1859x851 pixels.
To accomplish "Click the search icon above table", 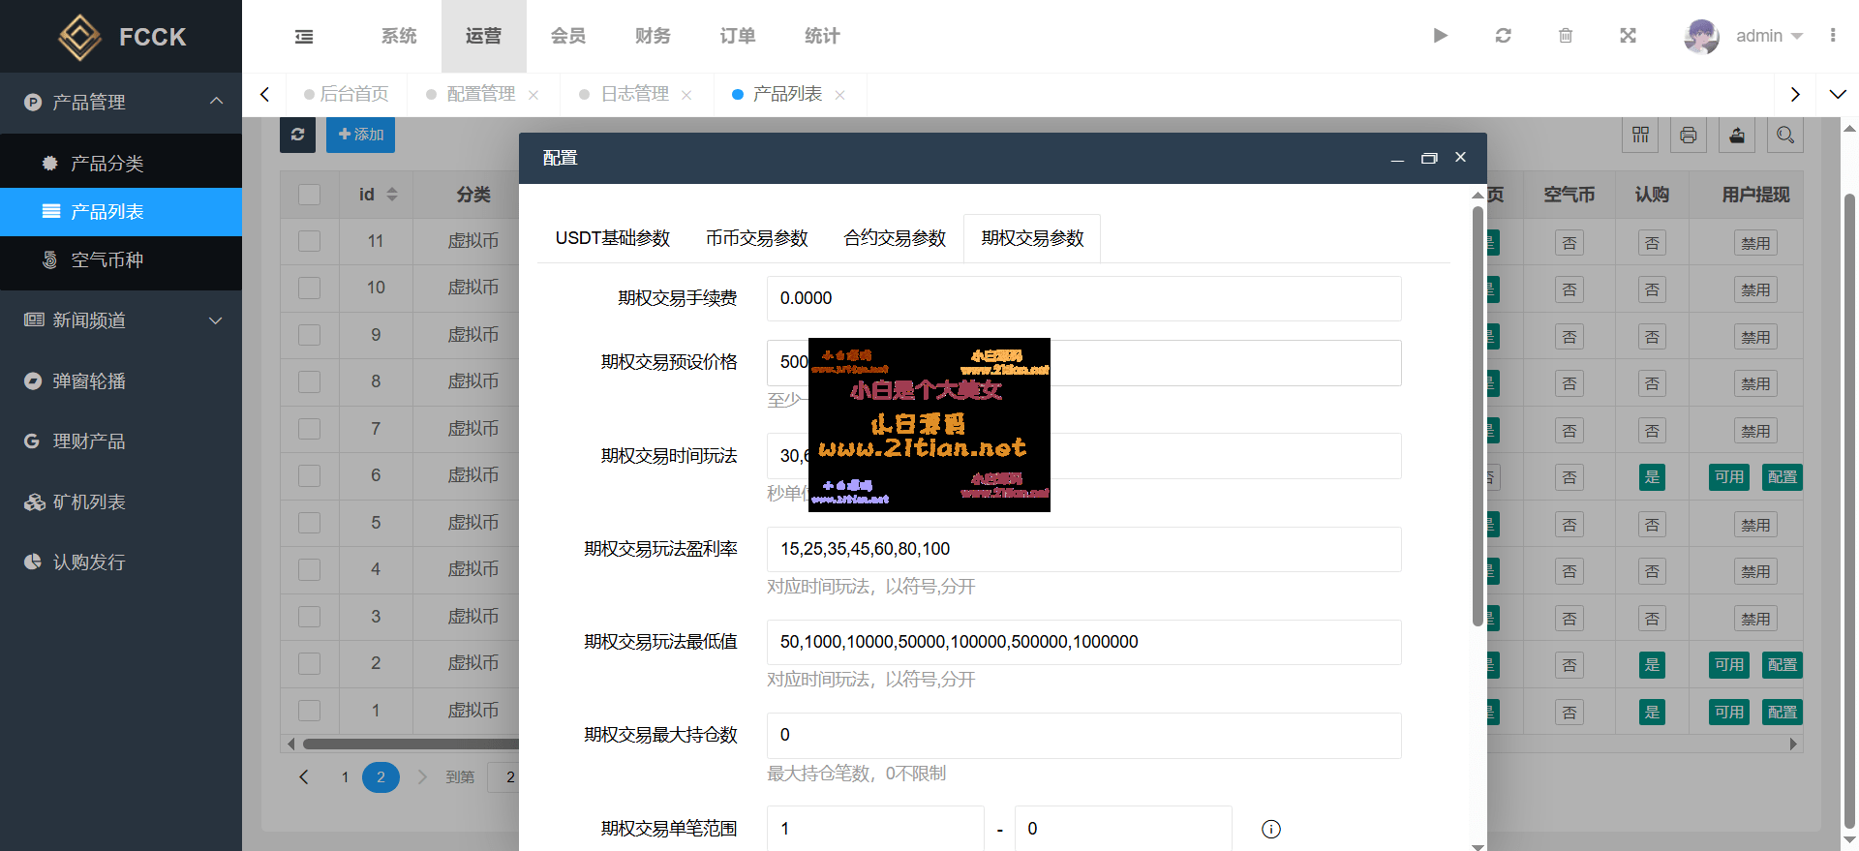I will coord(1784,136).
